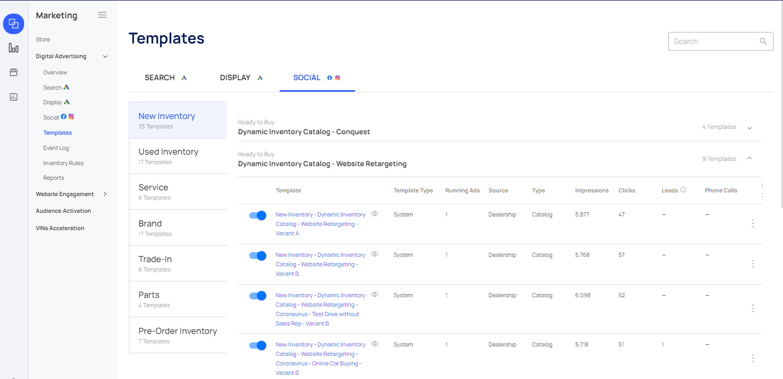Image resolution: width=783 pixels, height=379 pixels.
Task: Collapse the Website Retargeting templates section
Action: coord(749,158)
